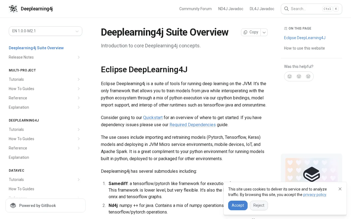Click the On This Page list icon
The image size is (351, 219).
pos(286,28)
